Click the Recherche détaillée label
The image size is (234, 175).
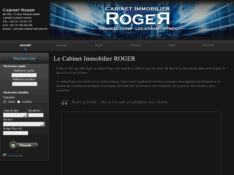16,92
